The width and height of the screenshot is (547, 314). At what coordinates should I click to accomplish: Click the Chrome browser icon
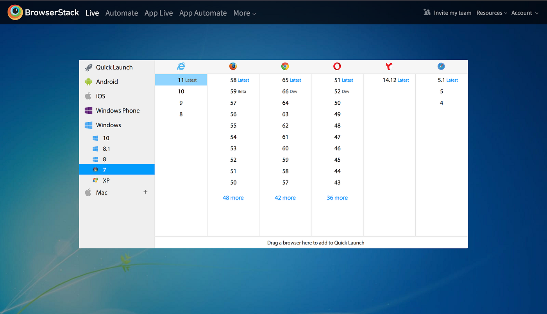pyautogui.click(x=285, y=66)
